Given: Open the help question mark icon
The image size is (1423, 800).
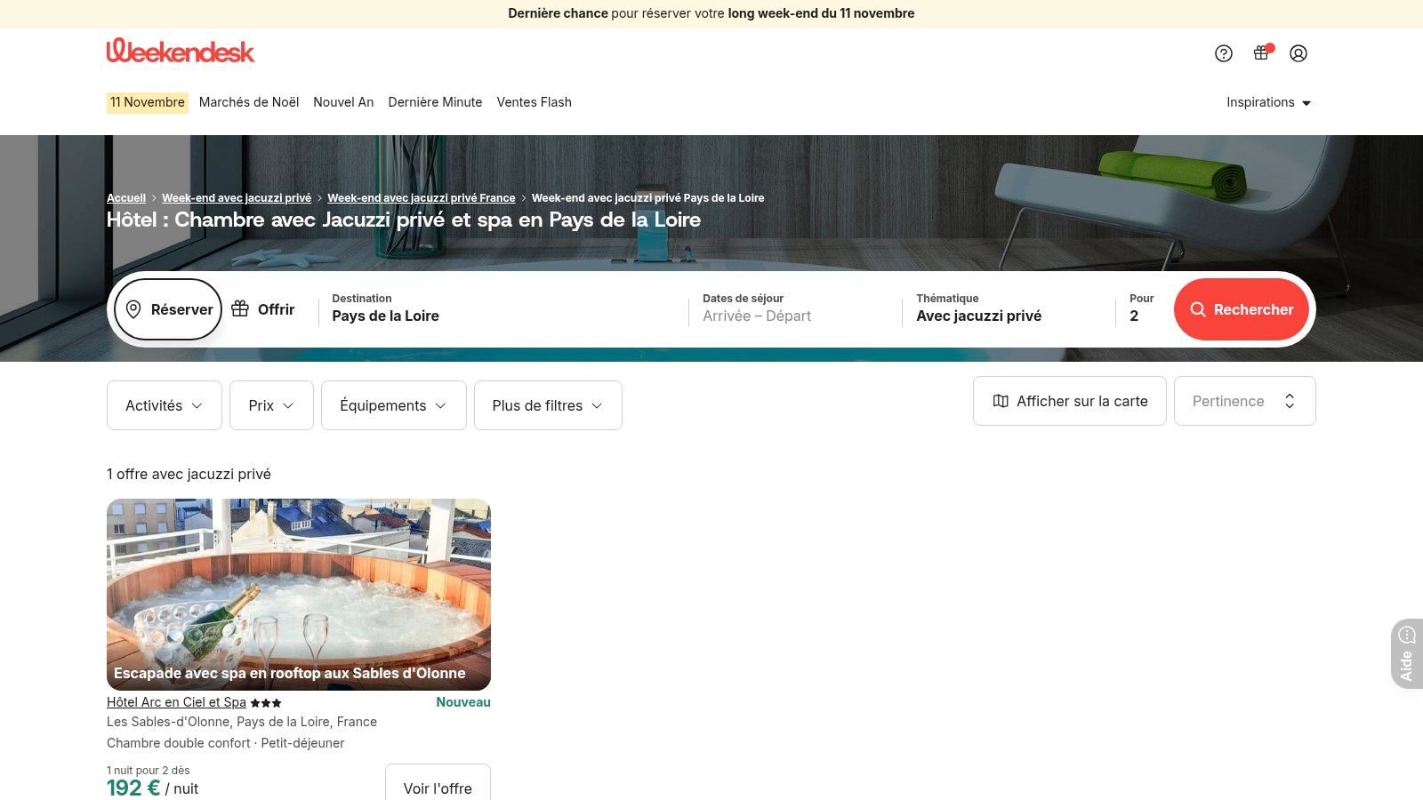Looking at the screenshot, I should [1224, 53].
